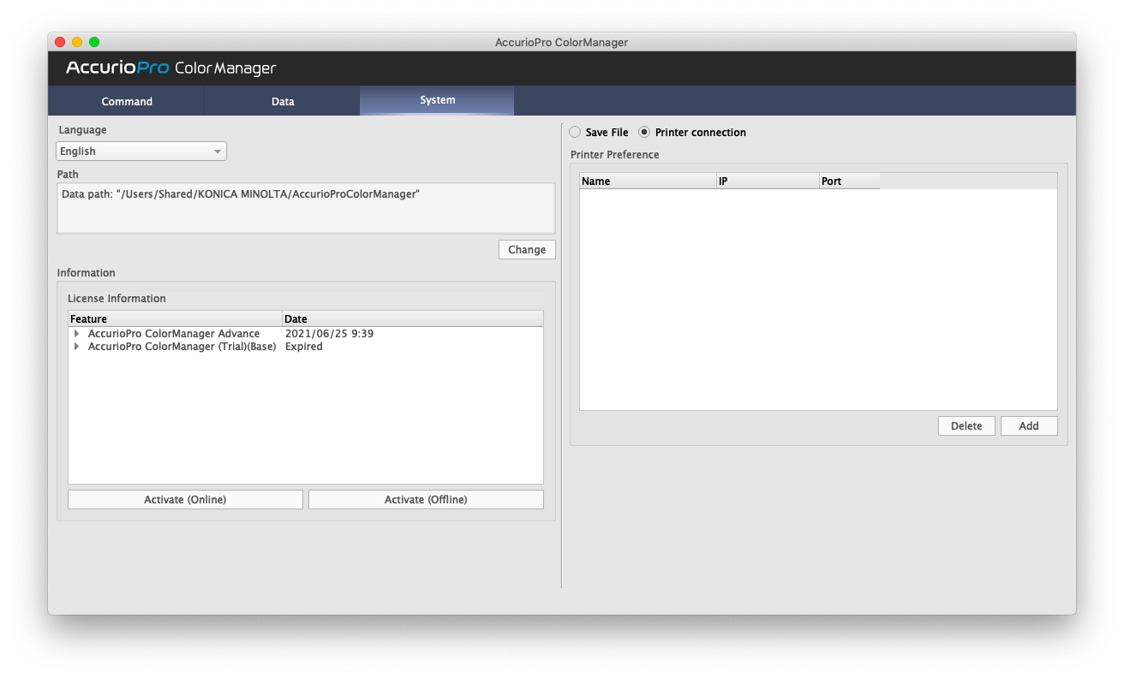The height and width of the screenshot is (678, 1124).
Task: Click the Change data path button
Action: pos(526,249)
